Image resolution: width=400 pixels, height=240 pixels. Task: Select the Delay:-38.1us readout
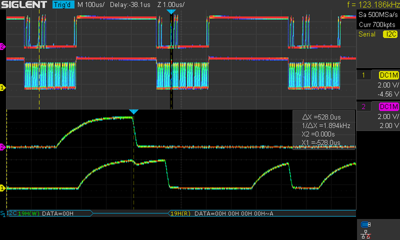pyautogui.click(x=130, y=4)
